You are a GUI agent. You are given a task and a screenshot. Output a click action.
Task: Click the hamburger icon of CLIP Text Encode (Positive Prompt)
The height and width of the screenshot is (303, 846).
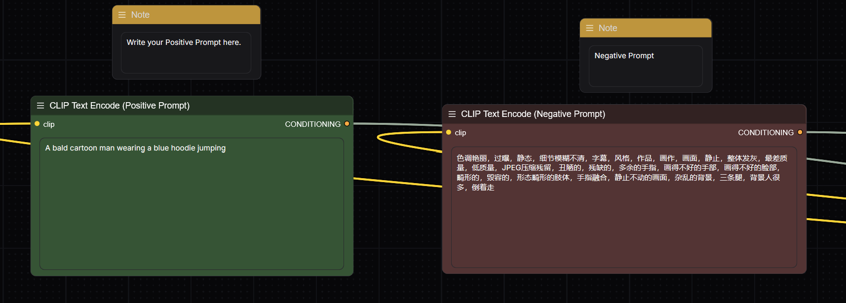point(40,106)
